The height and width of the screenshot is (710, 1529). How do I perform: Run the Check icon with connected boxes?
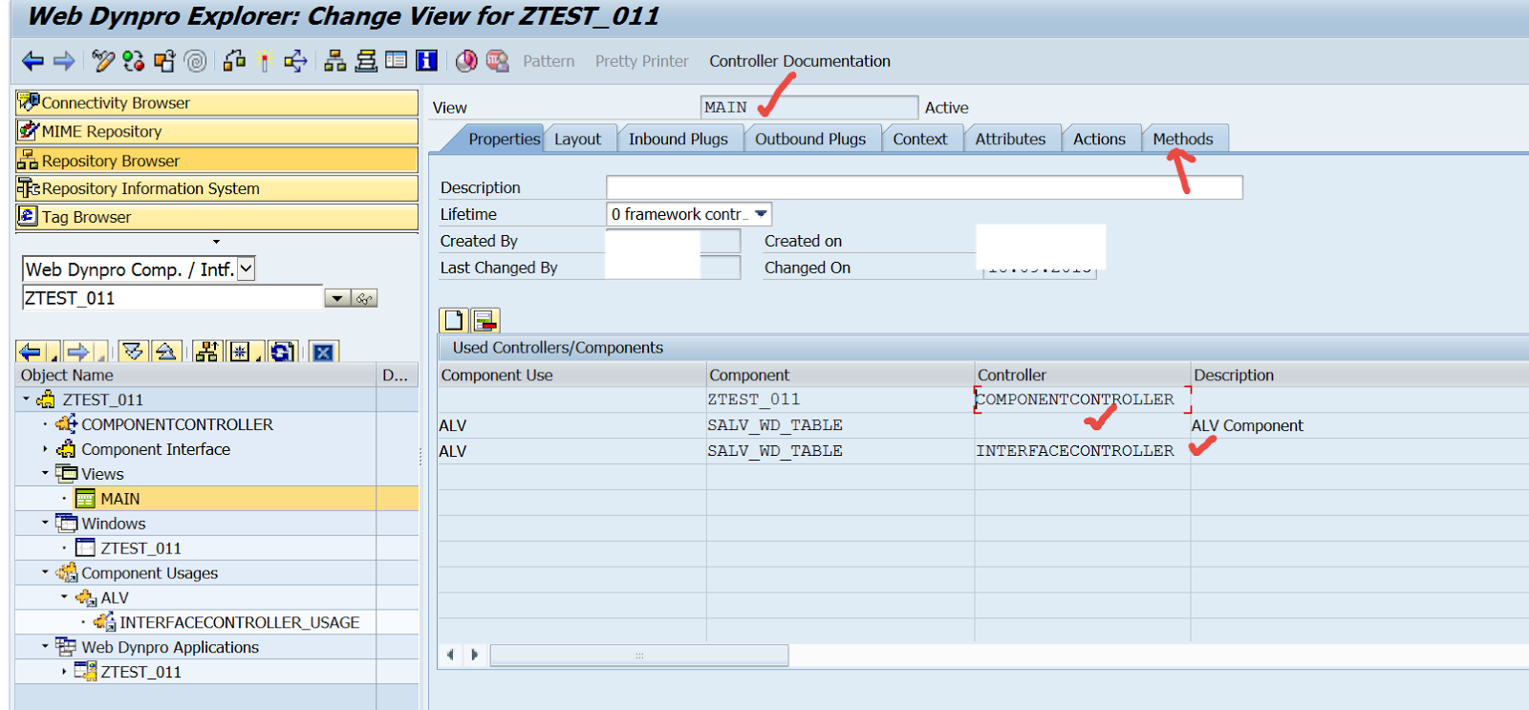pyautogui.click(x=234, y=61)
